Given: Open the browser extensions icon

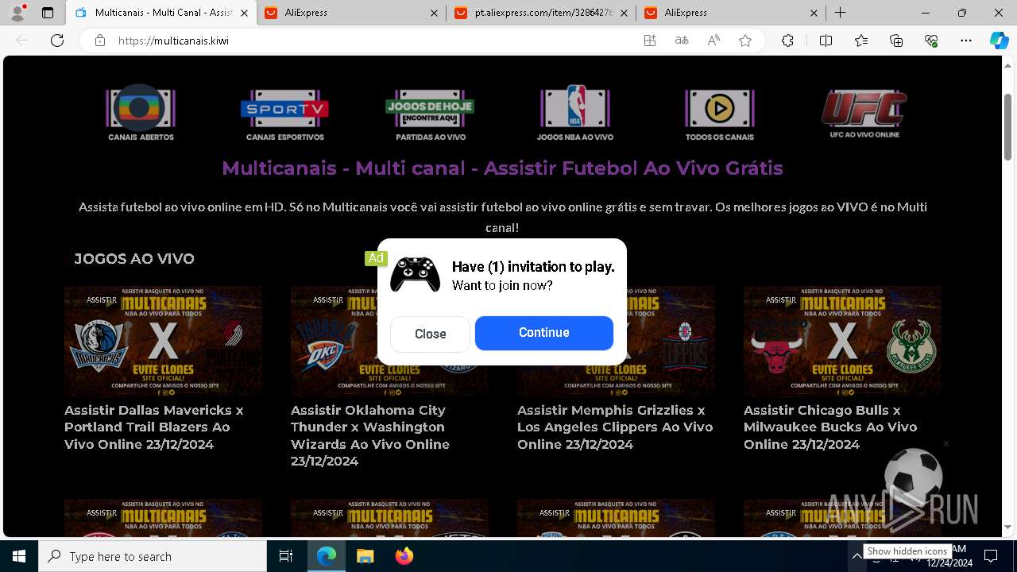Looking at the screenshot, I should coord(787,41).
